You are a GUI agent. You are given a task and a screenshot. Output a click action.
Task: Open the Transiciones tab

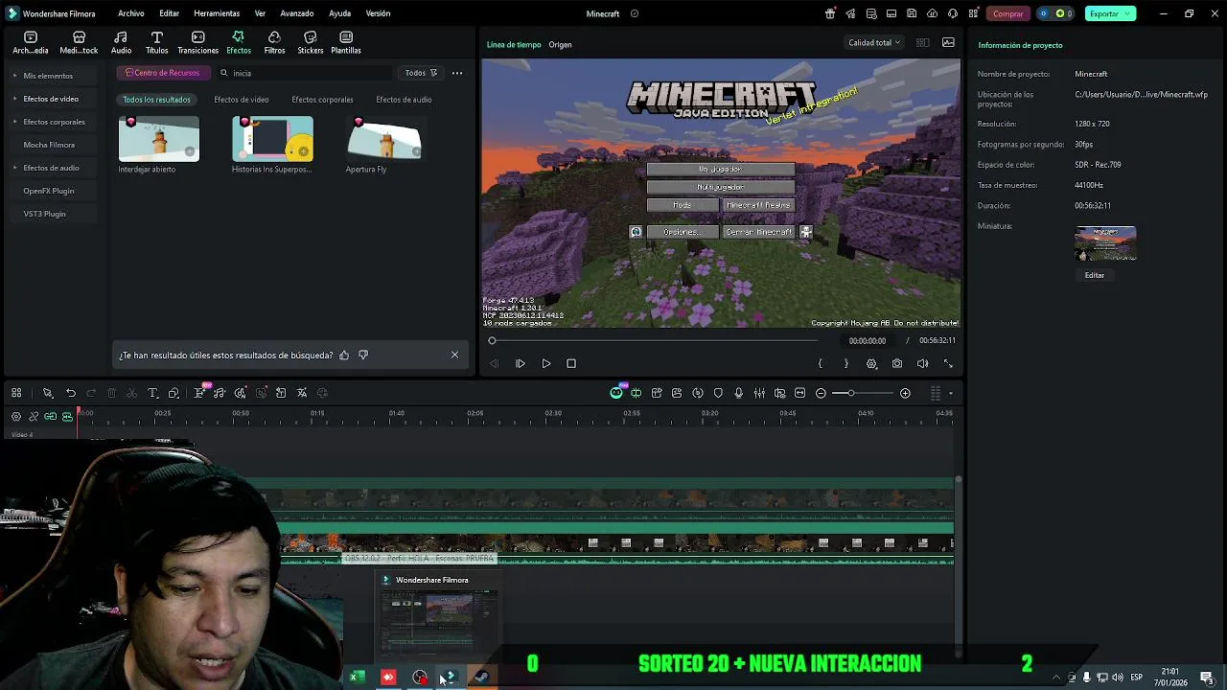(x=197, y=43)
